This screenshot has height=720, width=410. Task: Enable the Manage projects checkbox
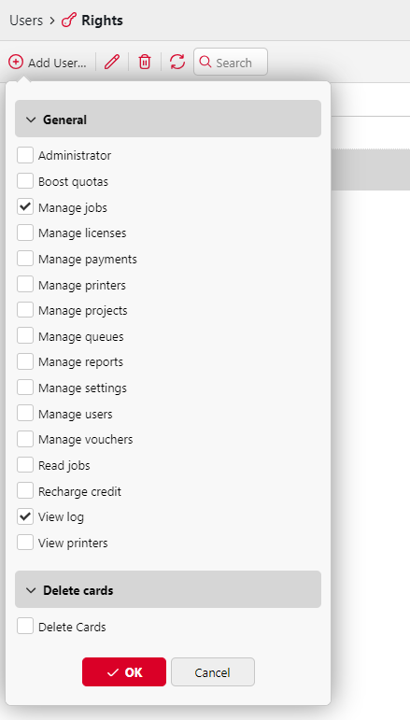point(25,310)
